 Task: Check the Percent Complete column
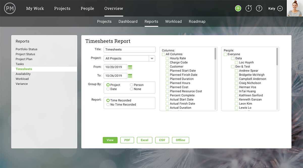[x=167, y=95]
